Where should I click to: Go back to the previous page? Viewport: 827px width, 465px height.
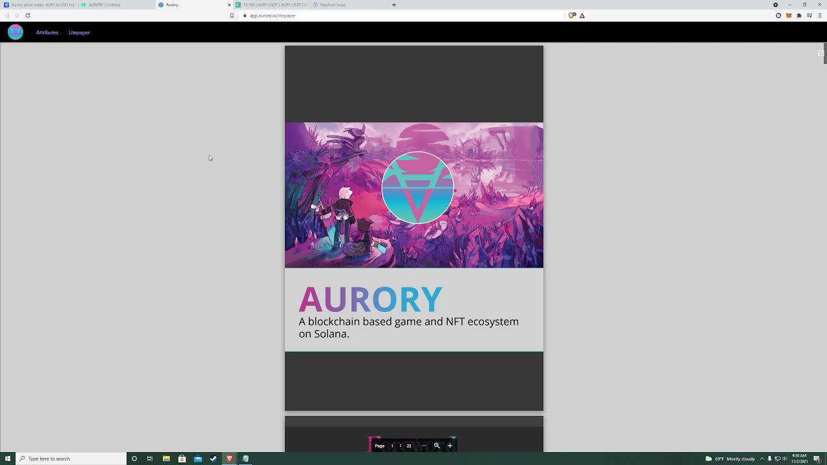pos(7,15)
